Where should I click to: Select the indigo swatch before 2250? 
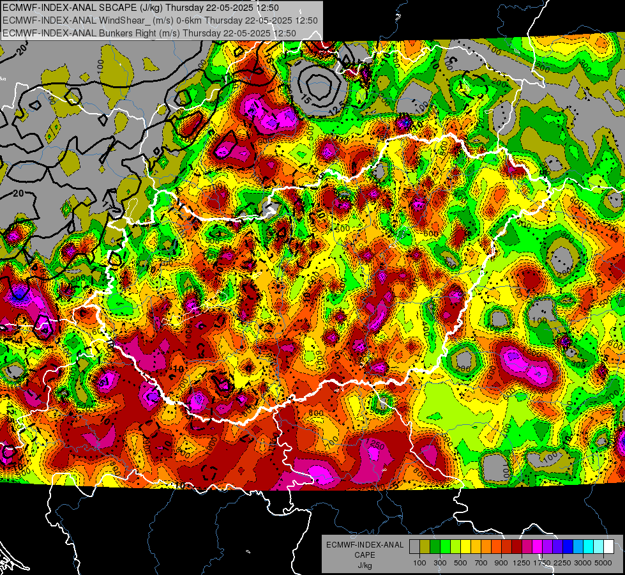point(557,547)
